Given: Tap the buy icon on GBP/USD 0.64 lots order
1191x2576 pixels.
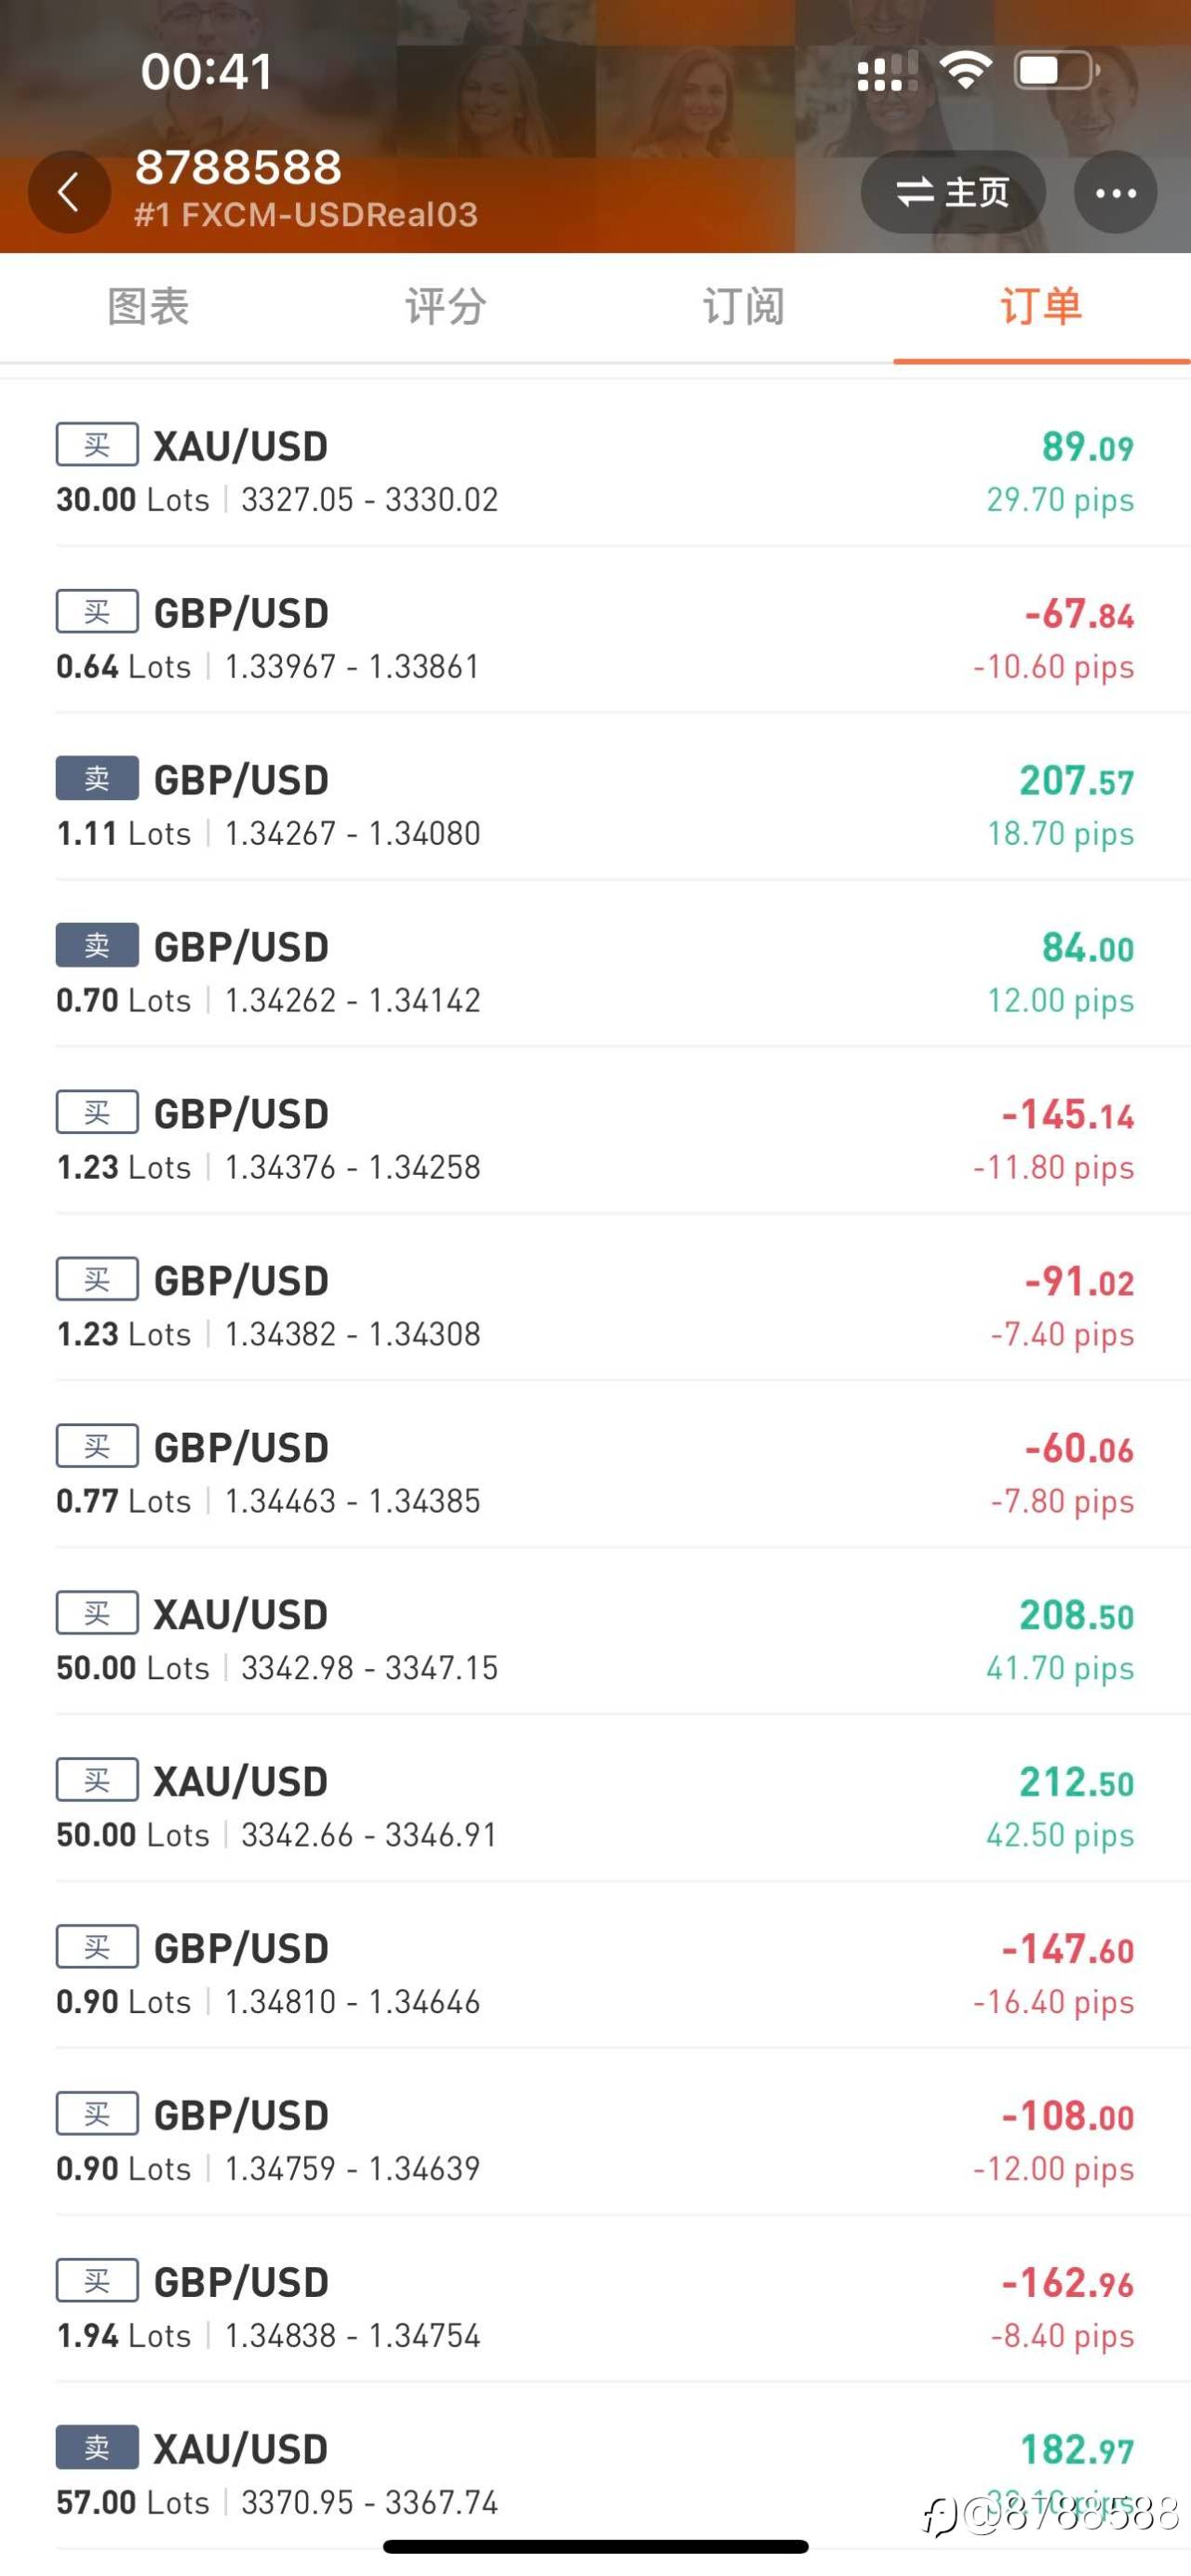Looking at the screenshot, I should click(x=97, y=612).
